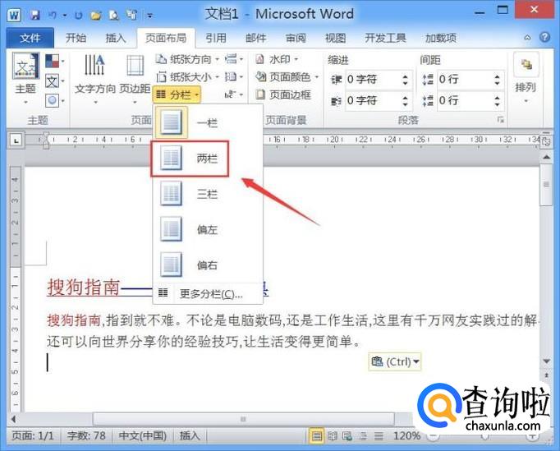Select Three columns (三栏) option
Viewport: 560px width, 451px height.
[x=208, y=194]
